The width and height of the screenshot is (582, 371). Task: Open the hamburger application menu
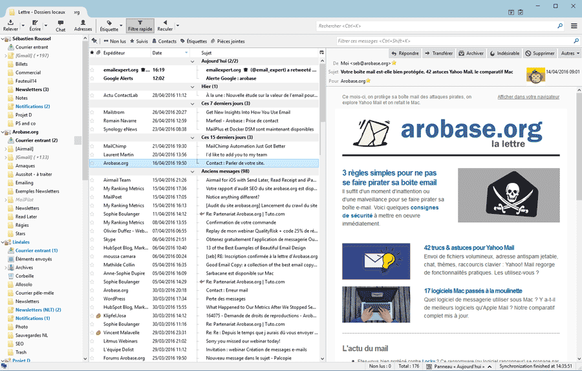pyautogui.click(x=574, y=26)
